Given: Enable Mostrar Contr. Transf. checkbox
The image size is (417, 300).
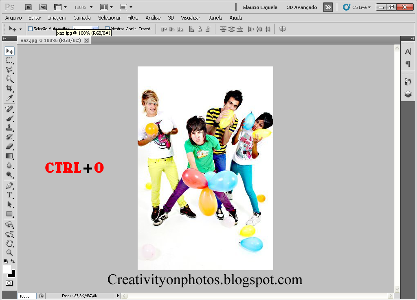Looking at the screenshot, I should 107,29.
